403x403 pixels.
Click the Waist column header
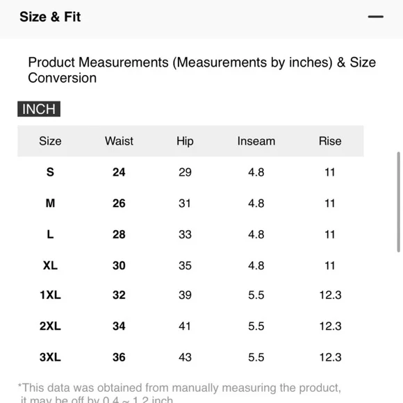[119, 141]
